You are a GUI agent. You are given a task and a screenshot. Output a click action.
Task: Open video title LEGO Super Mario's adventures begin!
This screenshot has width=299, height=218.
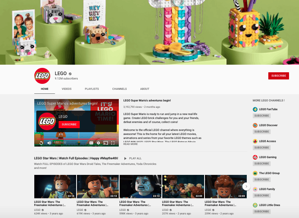pyautogui.click(x=147, y=100)
